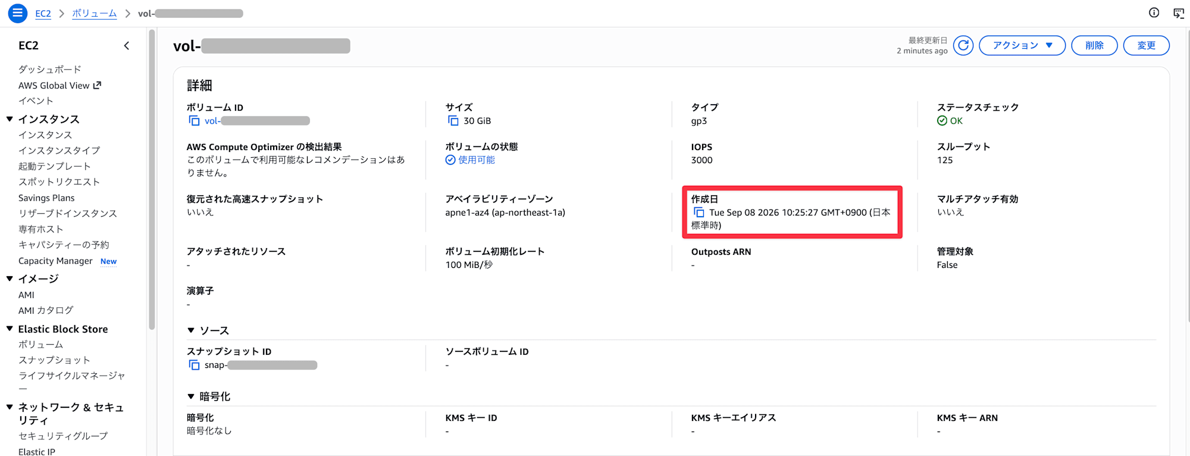Image resolution: width=1190 pixels, height=456 pixels.
Task: Copy the snapshot ID
Action: click(x=194, y=365)
